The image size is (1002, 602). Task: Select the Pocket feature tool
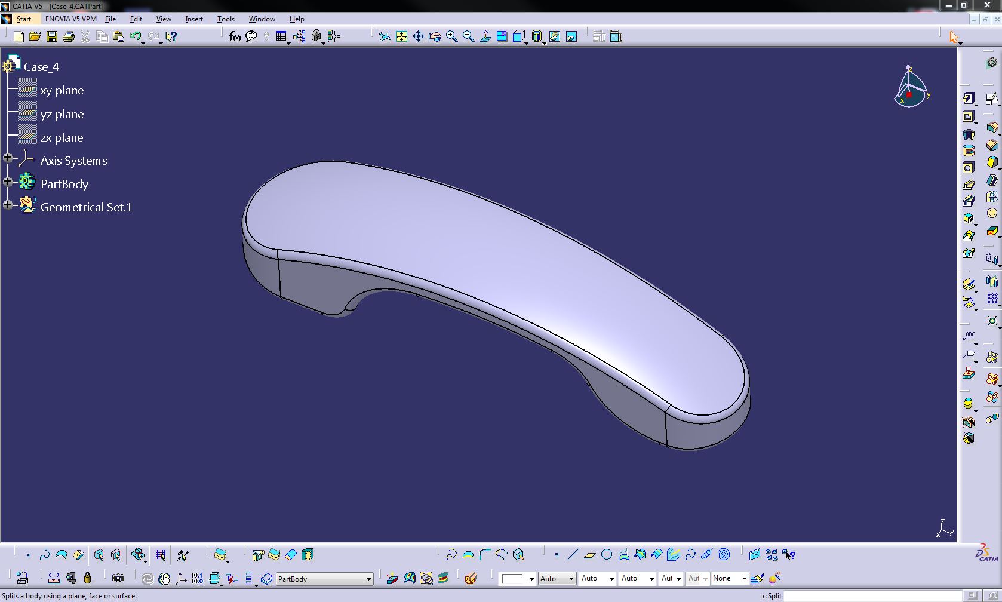tap(969, 116)
